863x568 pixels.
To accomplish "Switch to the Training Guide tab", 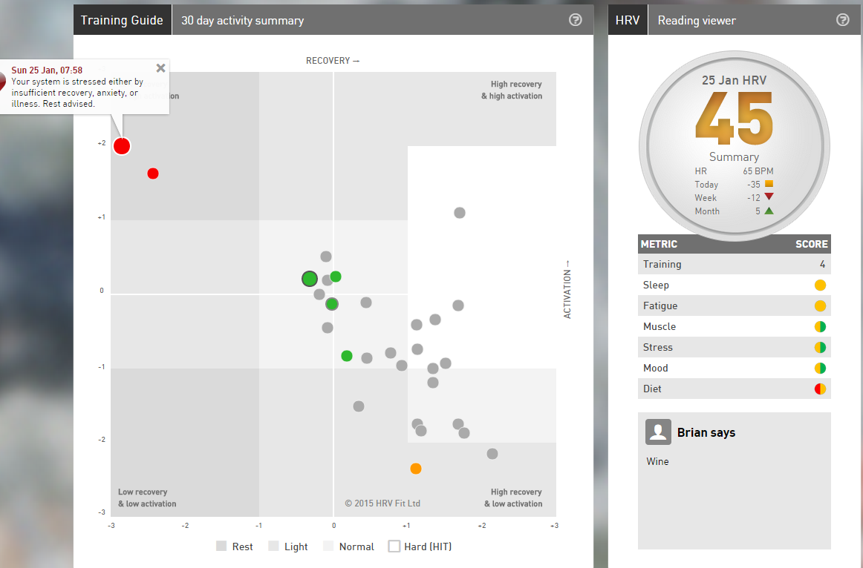I will tap(123, 20).
